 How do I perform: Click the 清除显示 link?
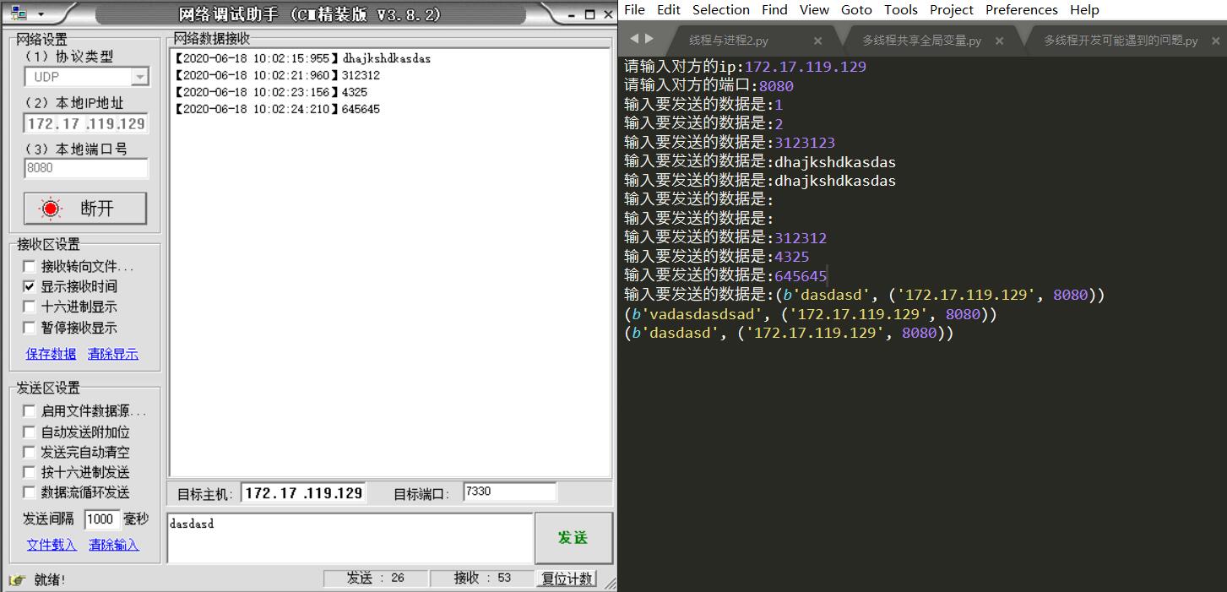(113, 355)
